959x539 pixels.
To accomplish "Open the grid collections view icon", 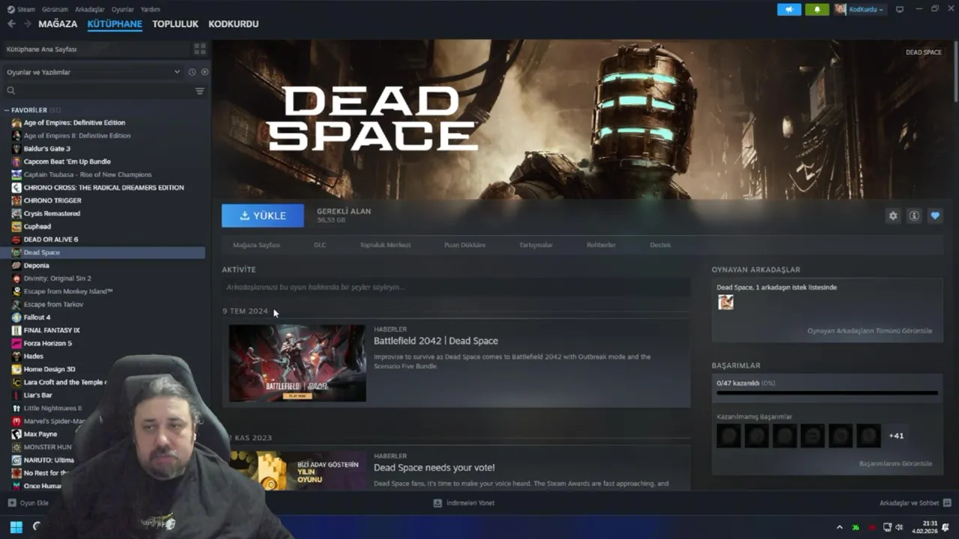I will [x=200, y=49].
